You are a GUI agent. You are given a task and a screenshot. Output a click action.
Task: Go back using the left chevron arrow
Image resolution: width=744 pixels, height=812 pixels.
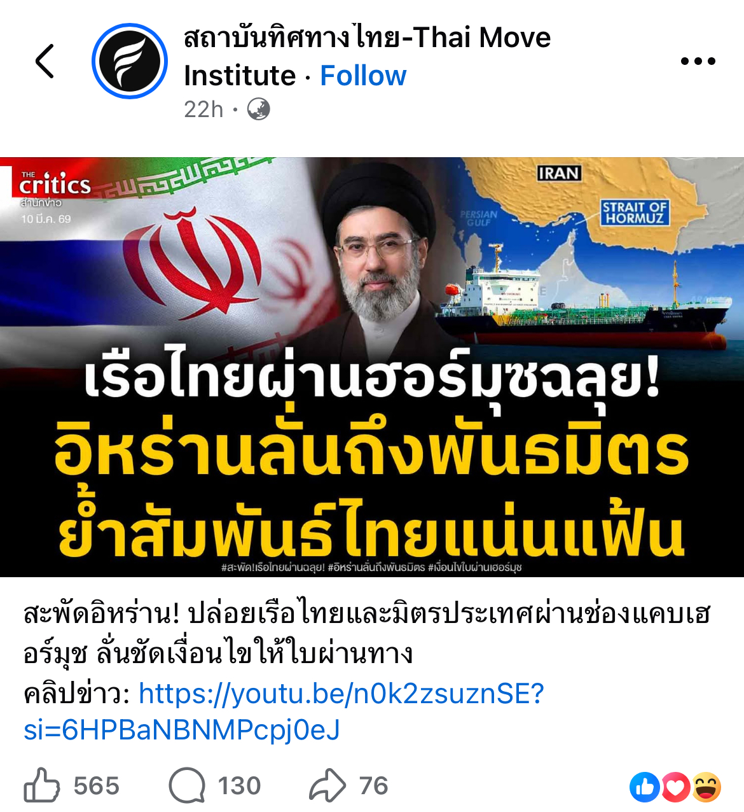(x=45, y=61)
